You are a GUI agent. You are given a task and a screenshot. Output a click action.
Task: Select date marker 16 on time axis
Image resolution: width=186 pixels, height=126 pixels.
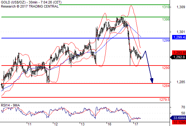[109, 124]
